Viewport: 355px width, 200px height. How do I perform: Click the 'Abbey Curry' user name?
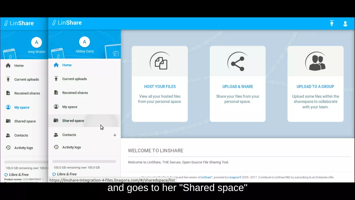click(x=85, y=51)
